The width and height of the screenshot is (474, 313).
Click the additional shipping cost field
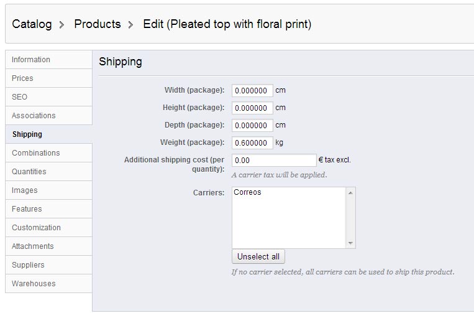click(x=274, y=160)
